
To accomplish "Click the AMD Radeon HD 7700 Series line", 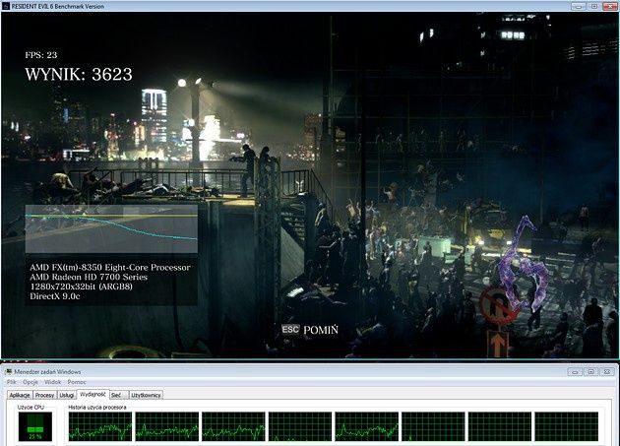I will pos(89,277).
